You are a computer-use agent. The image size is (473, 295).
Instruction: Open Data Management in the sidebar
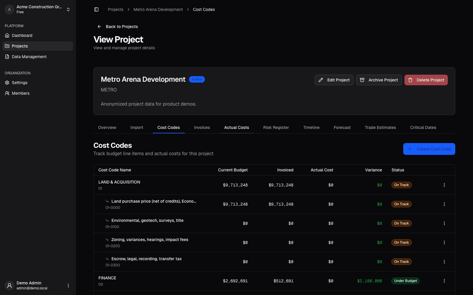[x=38, y=57]
